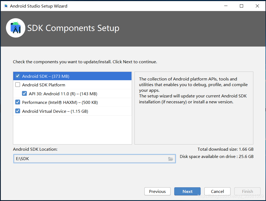Select the Android Virtual Device row
266x201 pixels.
click(x=72, y=111)
